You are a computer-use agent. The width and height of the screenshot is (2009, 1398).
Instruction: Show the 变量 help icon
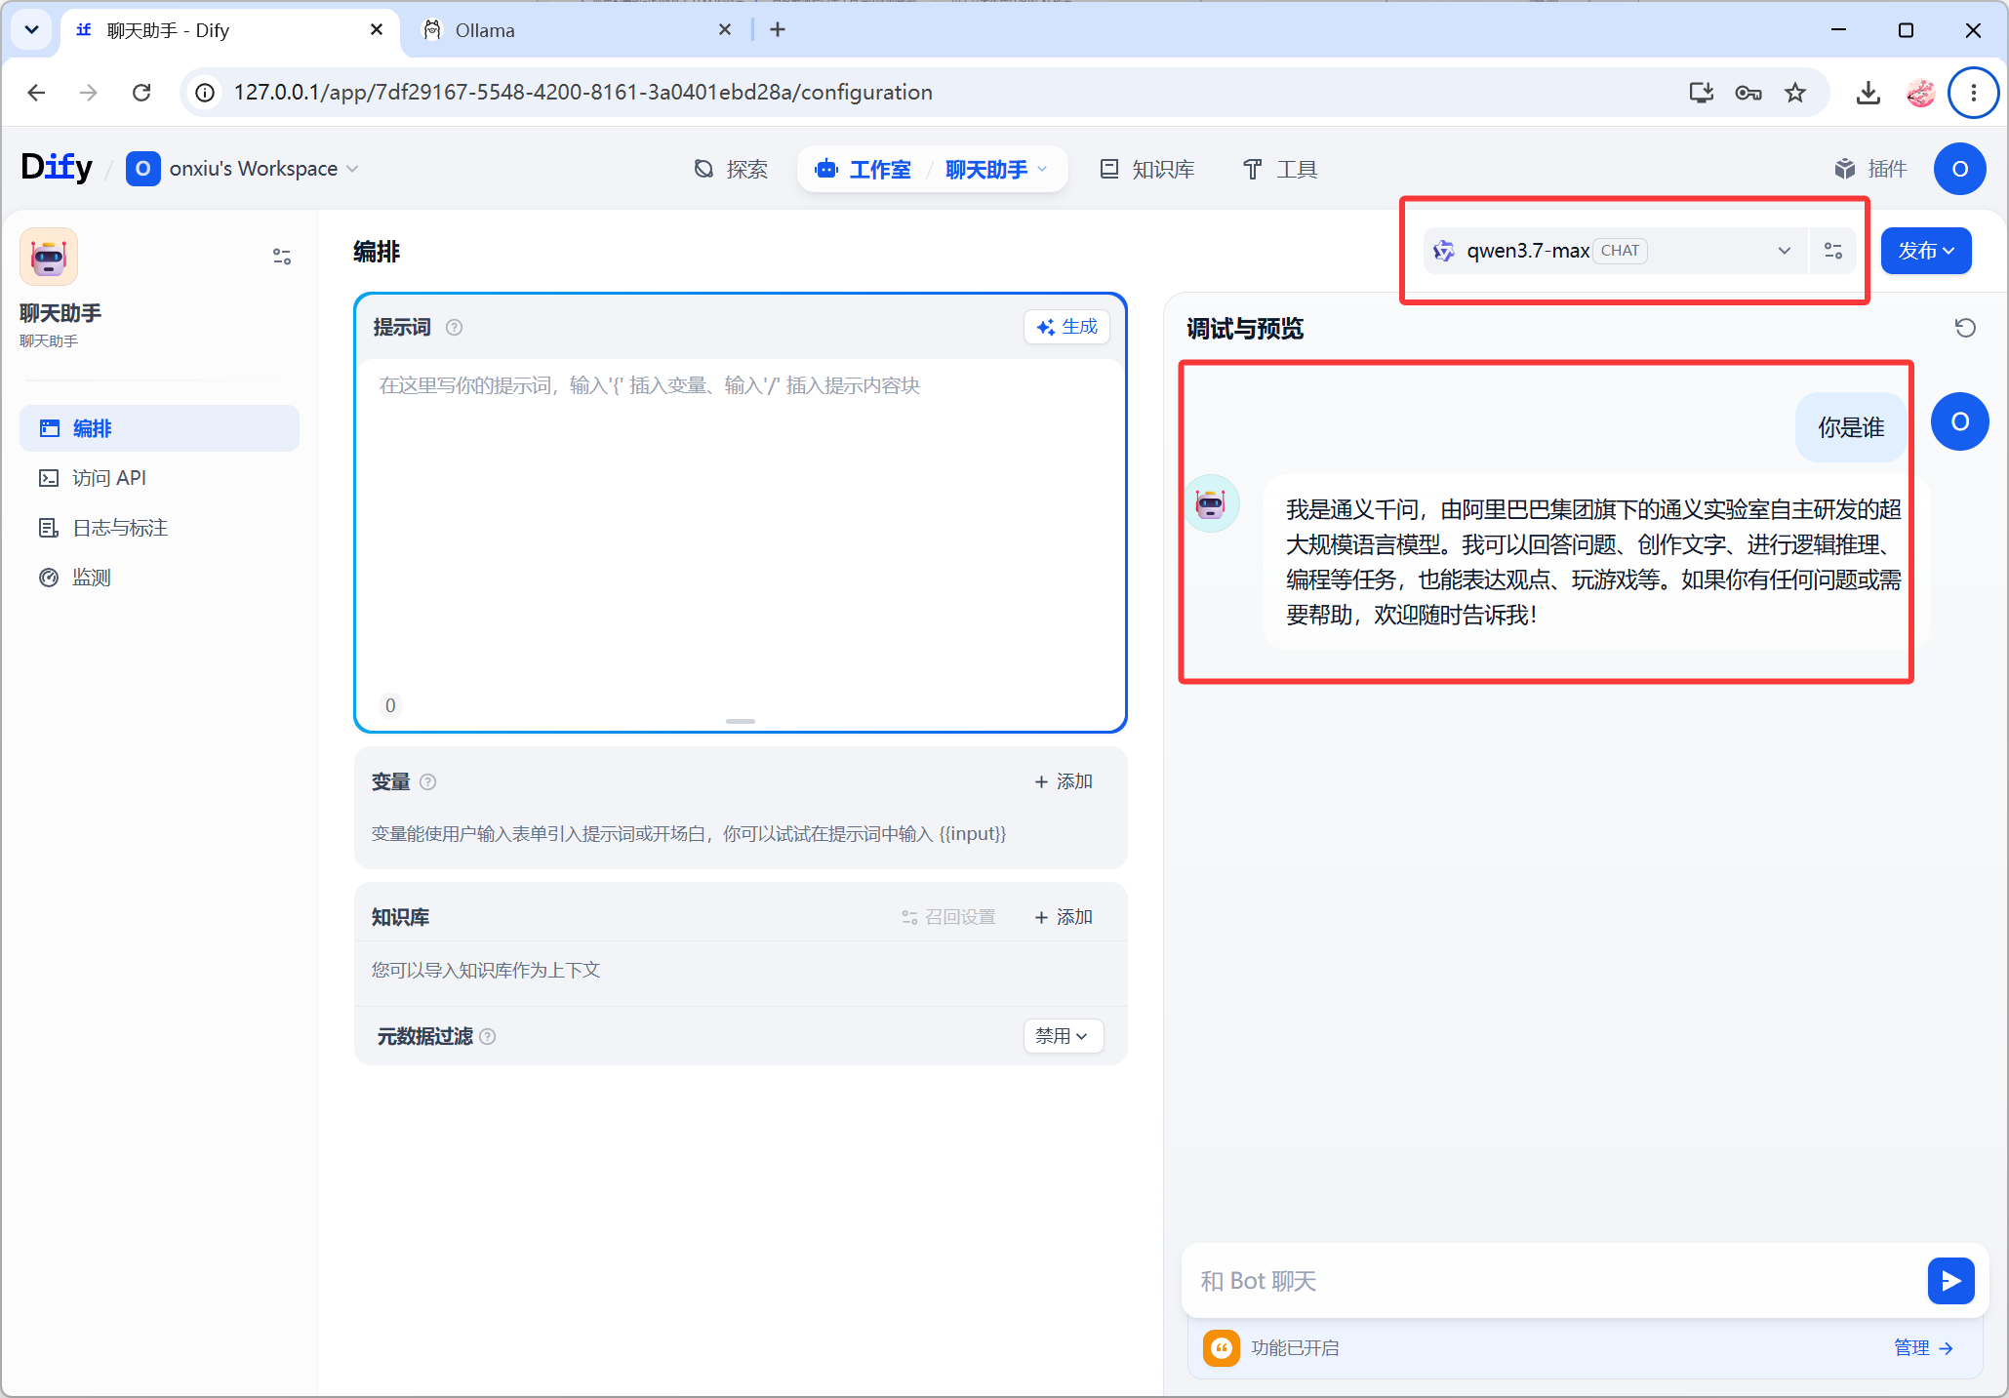pos(427,781)
